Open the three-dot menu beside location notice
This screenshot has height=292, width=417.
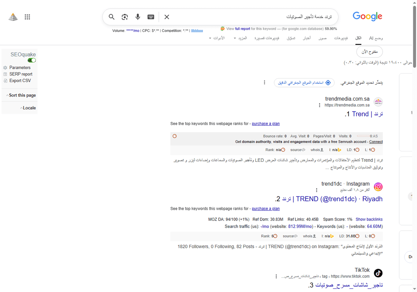coord(264,83)
